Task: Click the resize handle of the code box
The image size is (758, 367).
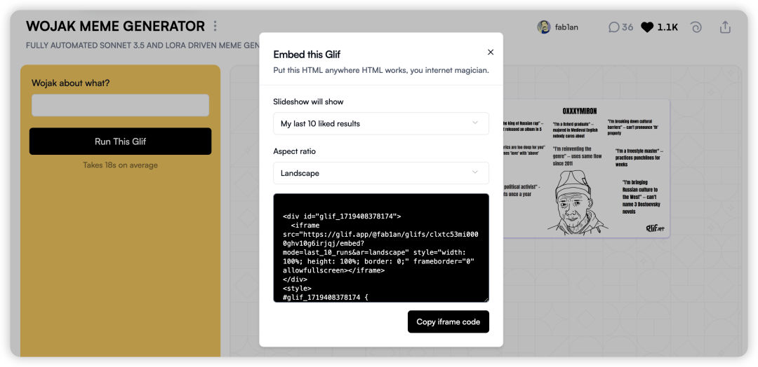Action: (486, 299)
